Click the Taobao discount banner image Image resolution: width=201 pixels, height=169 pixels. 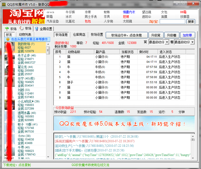point(23,17)
